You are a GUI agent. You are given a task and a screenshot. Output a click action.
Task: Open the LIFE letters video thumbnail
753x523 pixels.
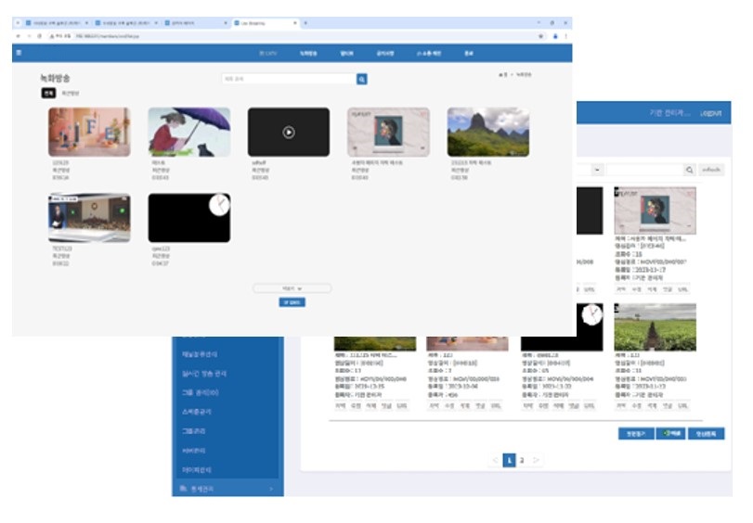89,132
